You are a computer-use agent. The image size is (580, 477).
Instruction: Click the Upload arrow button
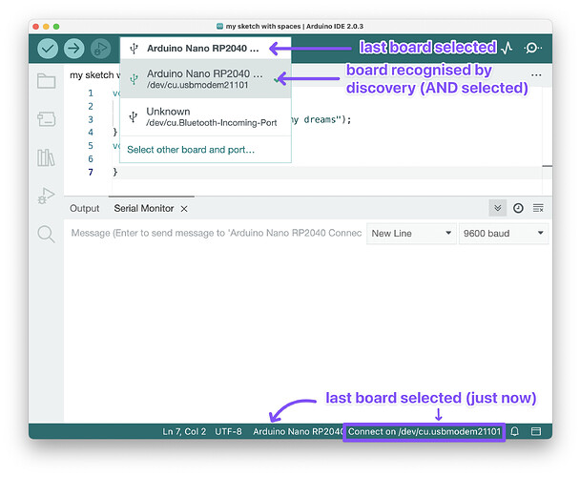pos(74,49)
